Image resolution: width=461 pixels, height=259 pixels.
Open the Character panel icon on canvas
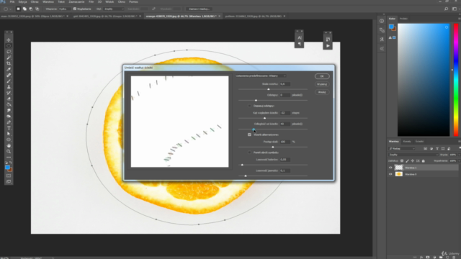tap(300, 38)
